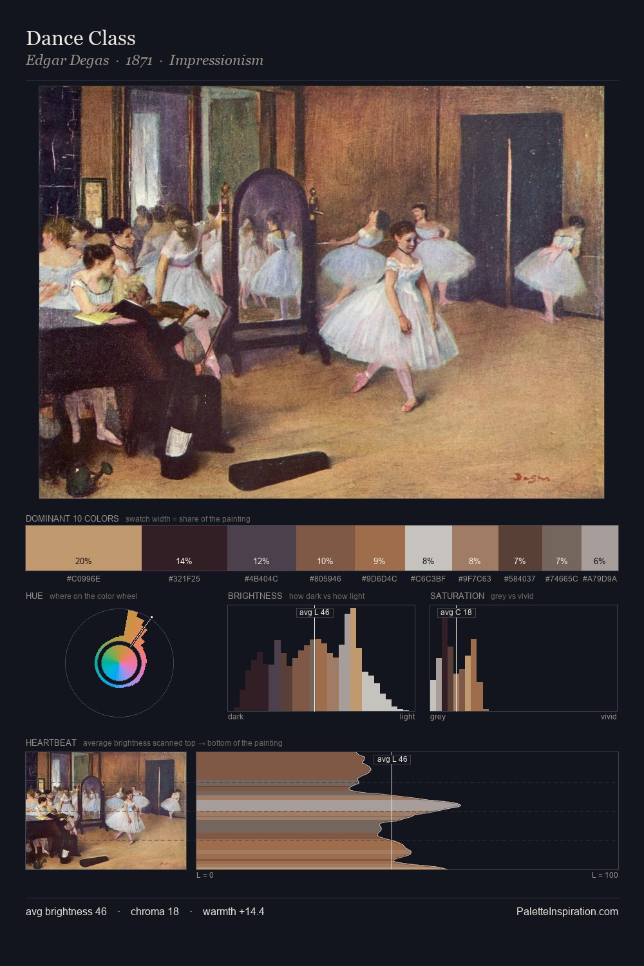Select the #321F25 dark swatch
644x966 pixels.
(x=184, y=548)
